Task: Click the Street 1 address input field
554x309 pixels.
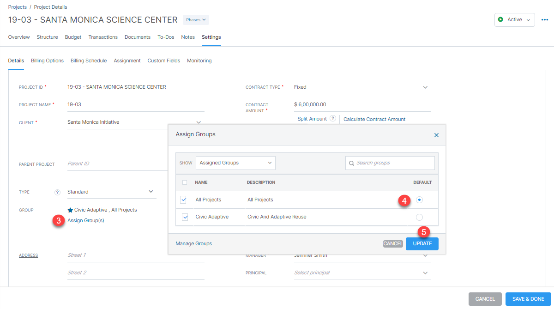Action: [x=134, y=254]
